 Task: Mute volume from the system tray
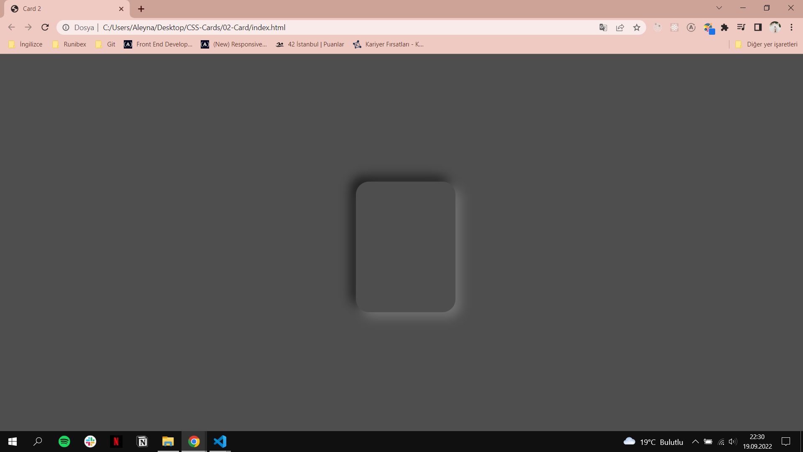733,441
